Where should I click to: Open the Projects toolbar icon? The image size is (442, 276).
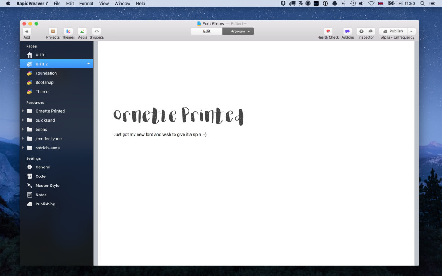pos(53,31)
